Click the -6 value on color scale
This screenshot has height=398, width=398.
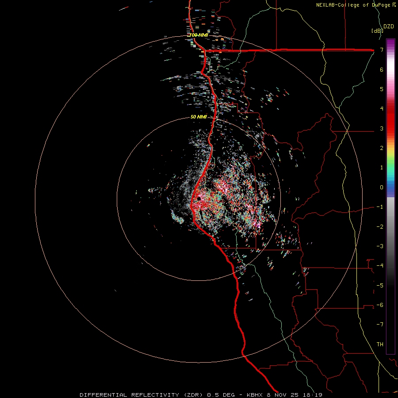coord(380,305)
